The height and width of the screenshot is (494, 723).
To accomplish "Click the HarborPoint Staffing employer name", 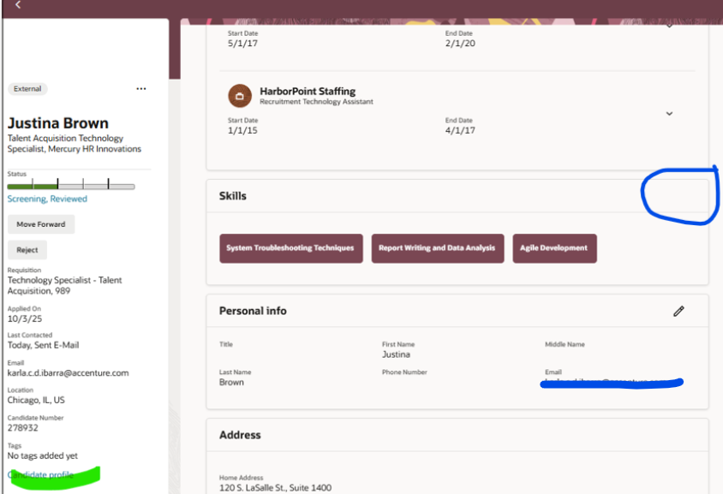I will coord(308,92).
